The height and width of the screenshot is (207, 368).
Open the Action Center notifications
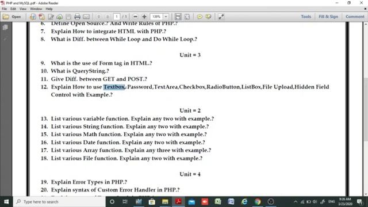click(359, 202)
